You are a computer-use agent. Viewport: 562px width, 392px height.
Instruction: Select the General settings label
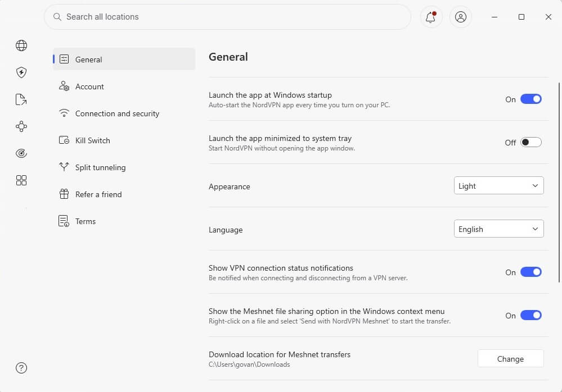click(88, 60)
